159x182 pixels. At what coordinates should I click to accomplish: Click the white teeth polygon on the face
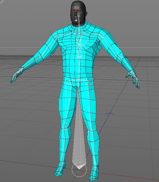point(76,20)
